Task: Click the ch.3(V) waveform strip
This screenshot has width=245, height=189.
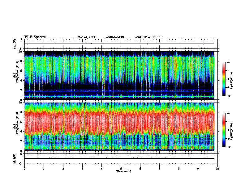Action: pos(121,158)
